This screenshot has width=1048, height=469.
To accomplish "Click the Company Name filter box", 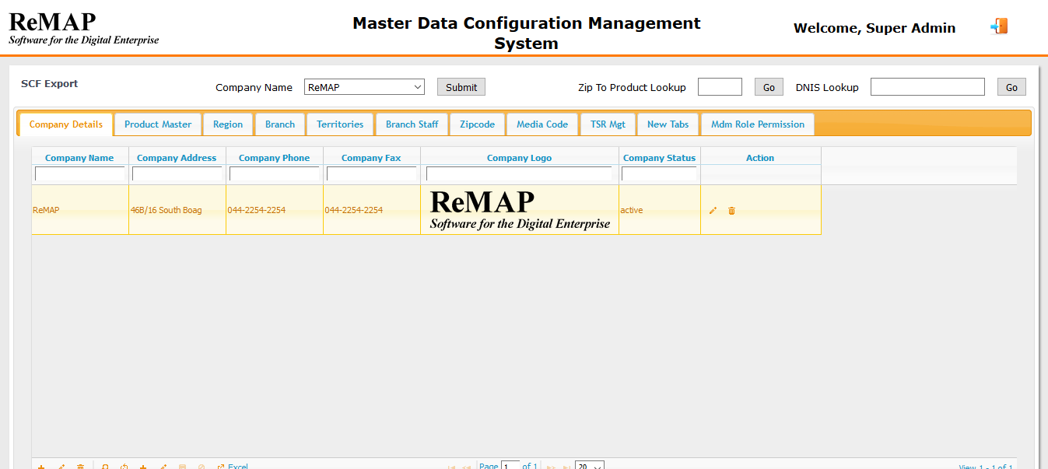I will coord(79,174).
